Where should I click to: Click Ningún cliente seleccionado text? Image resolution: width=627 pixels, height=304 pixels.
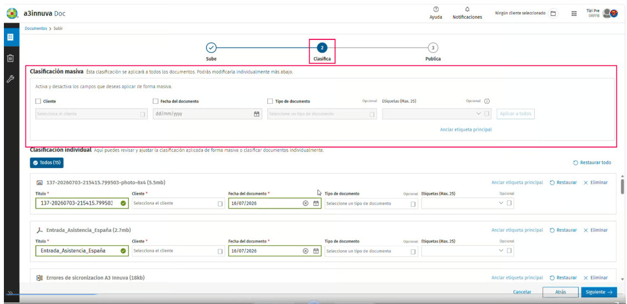pos(520,13)
